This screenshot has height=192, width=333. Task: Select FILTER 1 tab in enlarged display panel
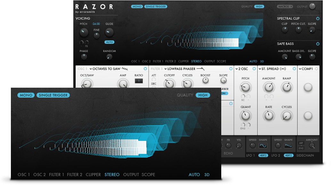click(56, 175)
